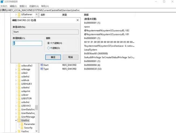
Task: Expand the usbccgp tree node
Action: 16,69
